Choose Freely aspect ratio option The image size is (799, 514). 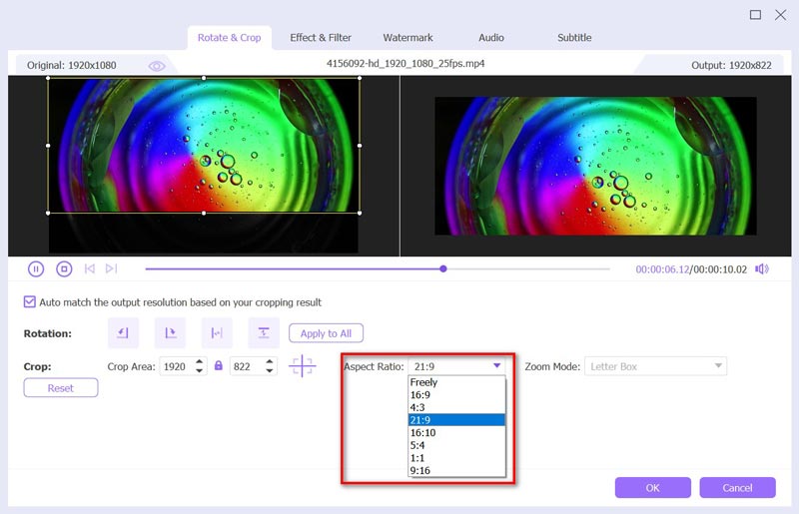(x=457, y=382)
